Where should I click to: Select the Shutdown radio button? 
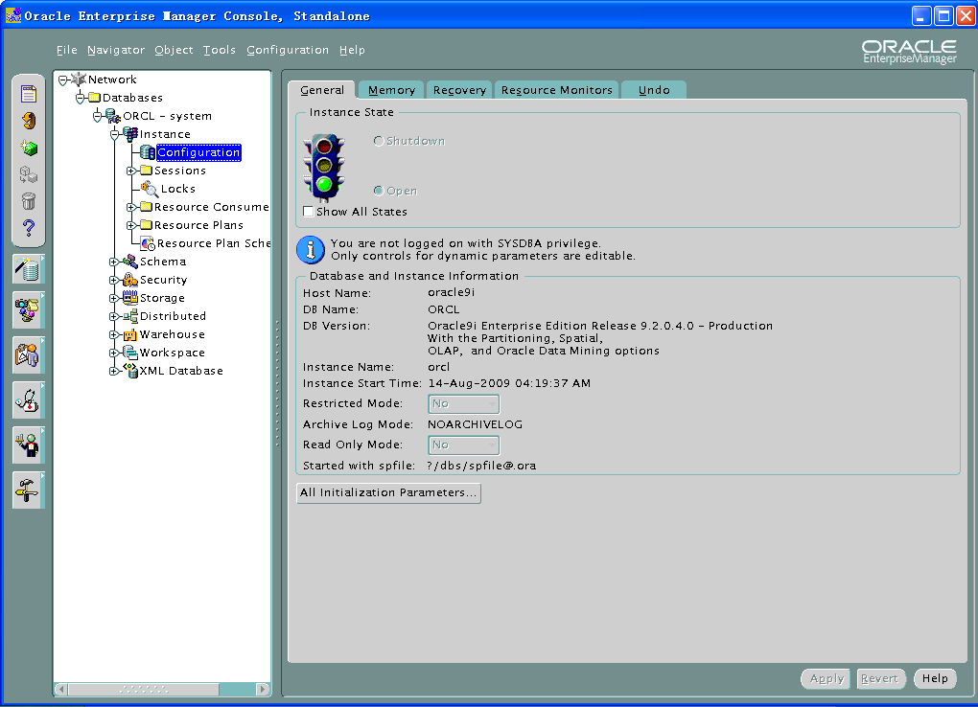pyautogui.click(x=378, y=141)
